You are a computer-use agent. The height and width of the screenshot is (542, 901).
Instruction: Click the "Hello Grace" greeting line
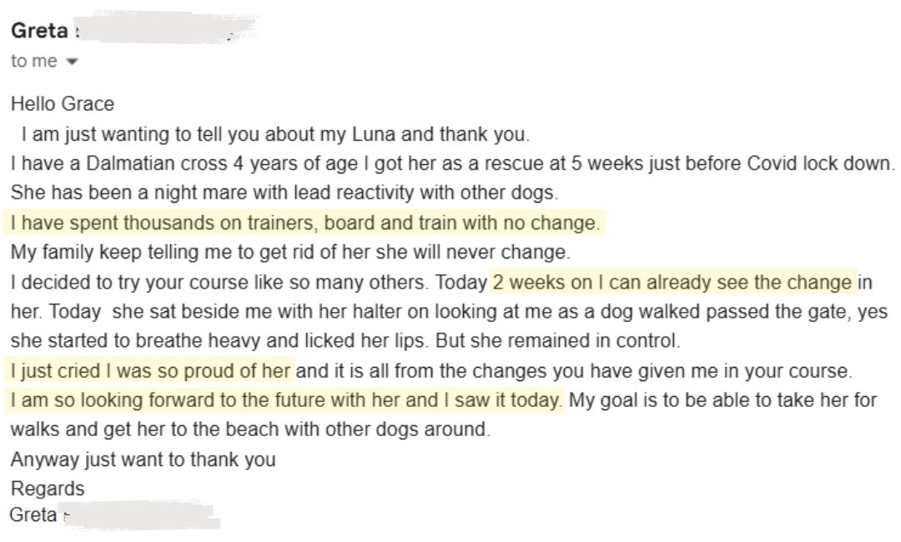tap(63, 105)
